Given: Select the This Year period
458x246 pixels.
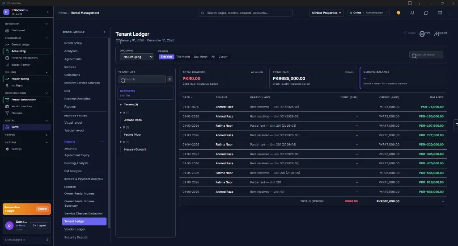Looking at the screenshot, I should [x=166, y=57].
